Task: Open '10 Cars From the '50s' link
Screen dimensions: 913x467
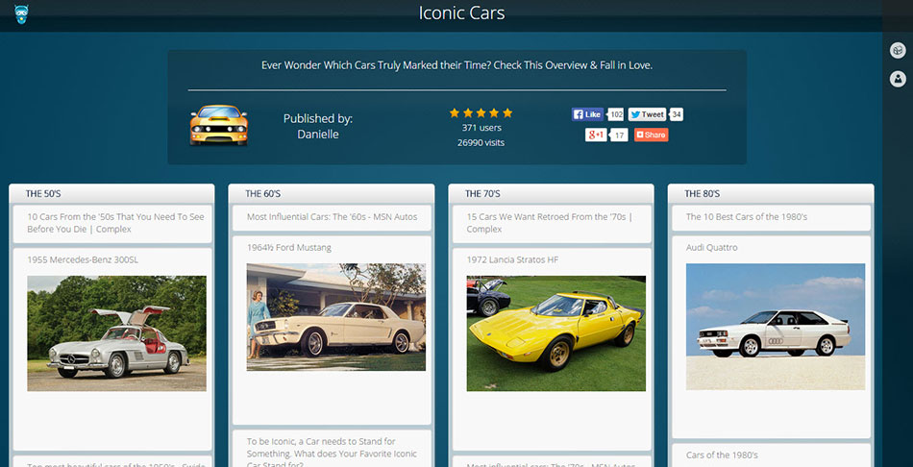Action: pos(116,223)
